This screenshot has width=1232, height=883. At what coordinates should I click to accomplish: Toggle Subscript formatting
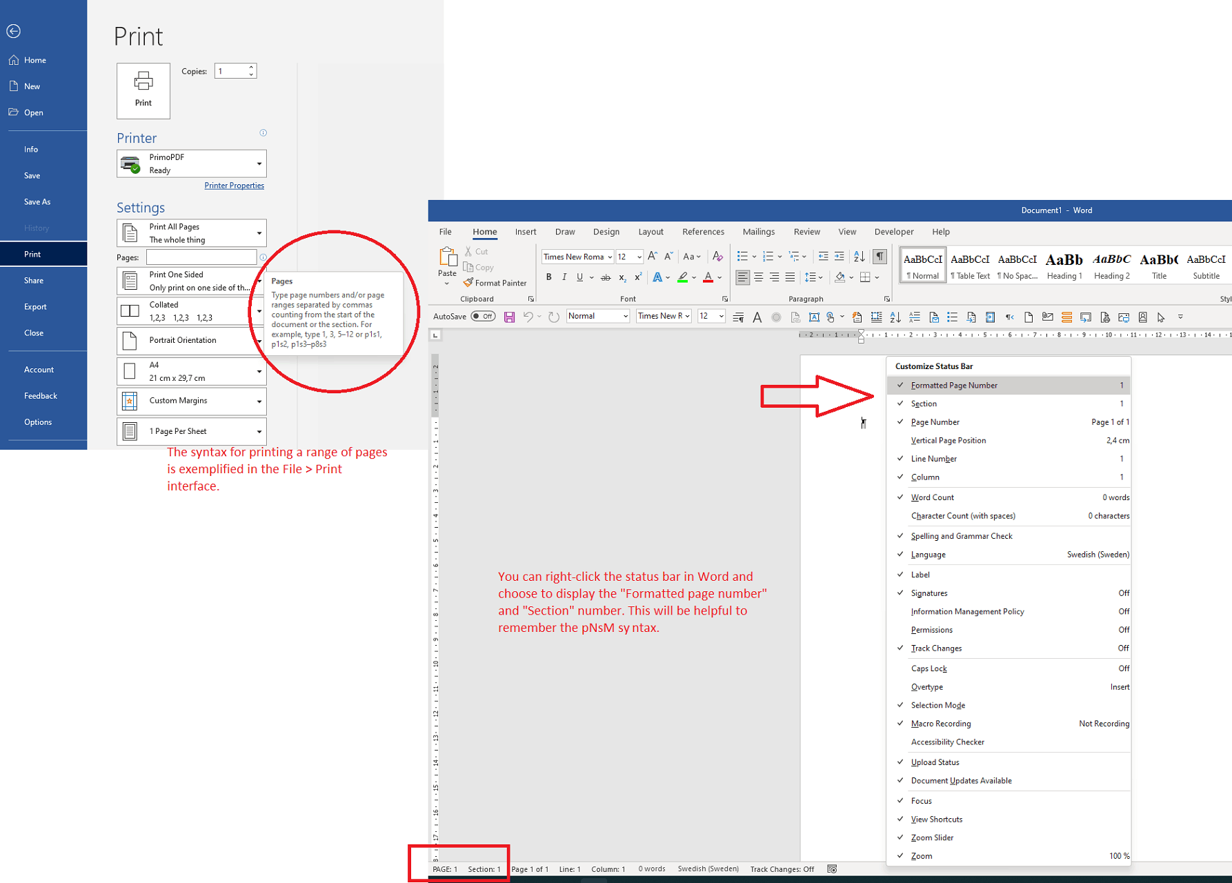coord(622,277)
